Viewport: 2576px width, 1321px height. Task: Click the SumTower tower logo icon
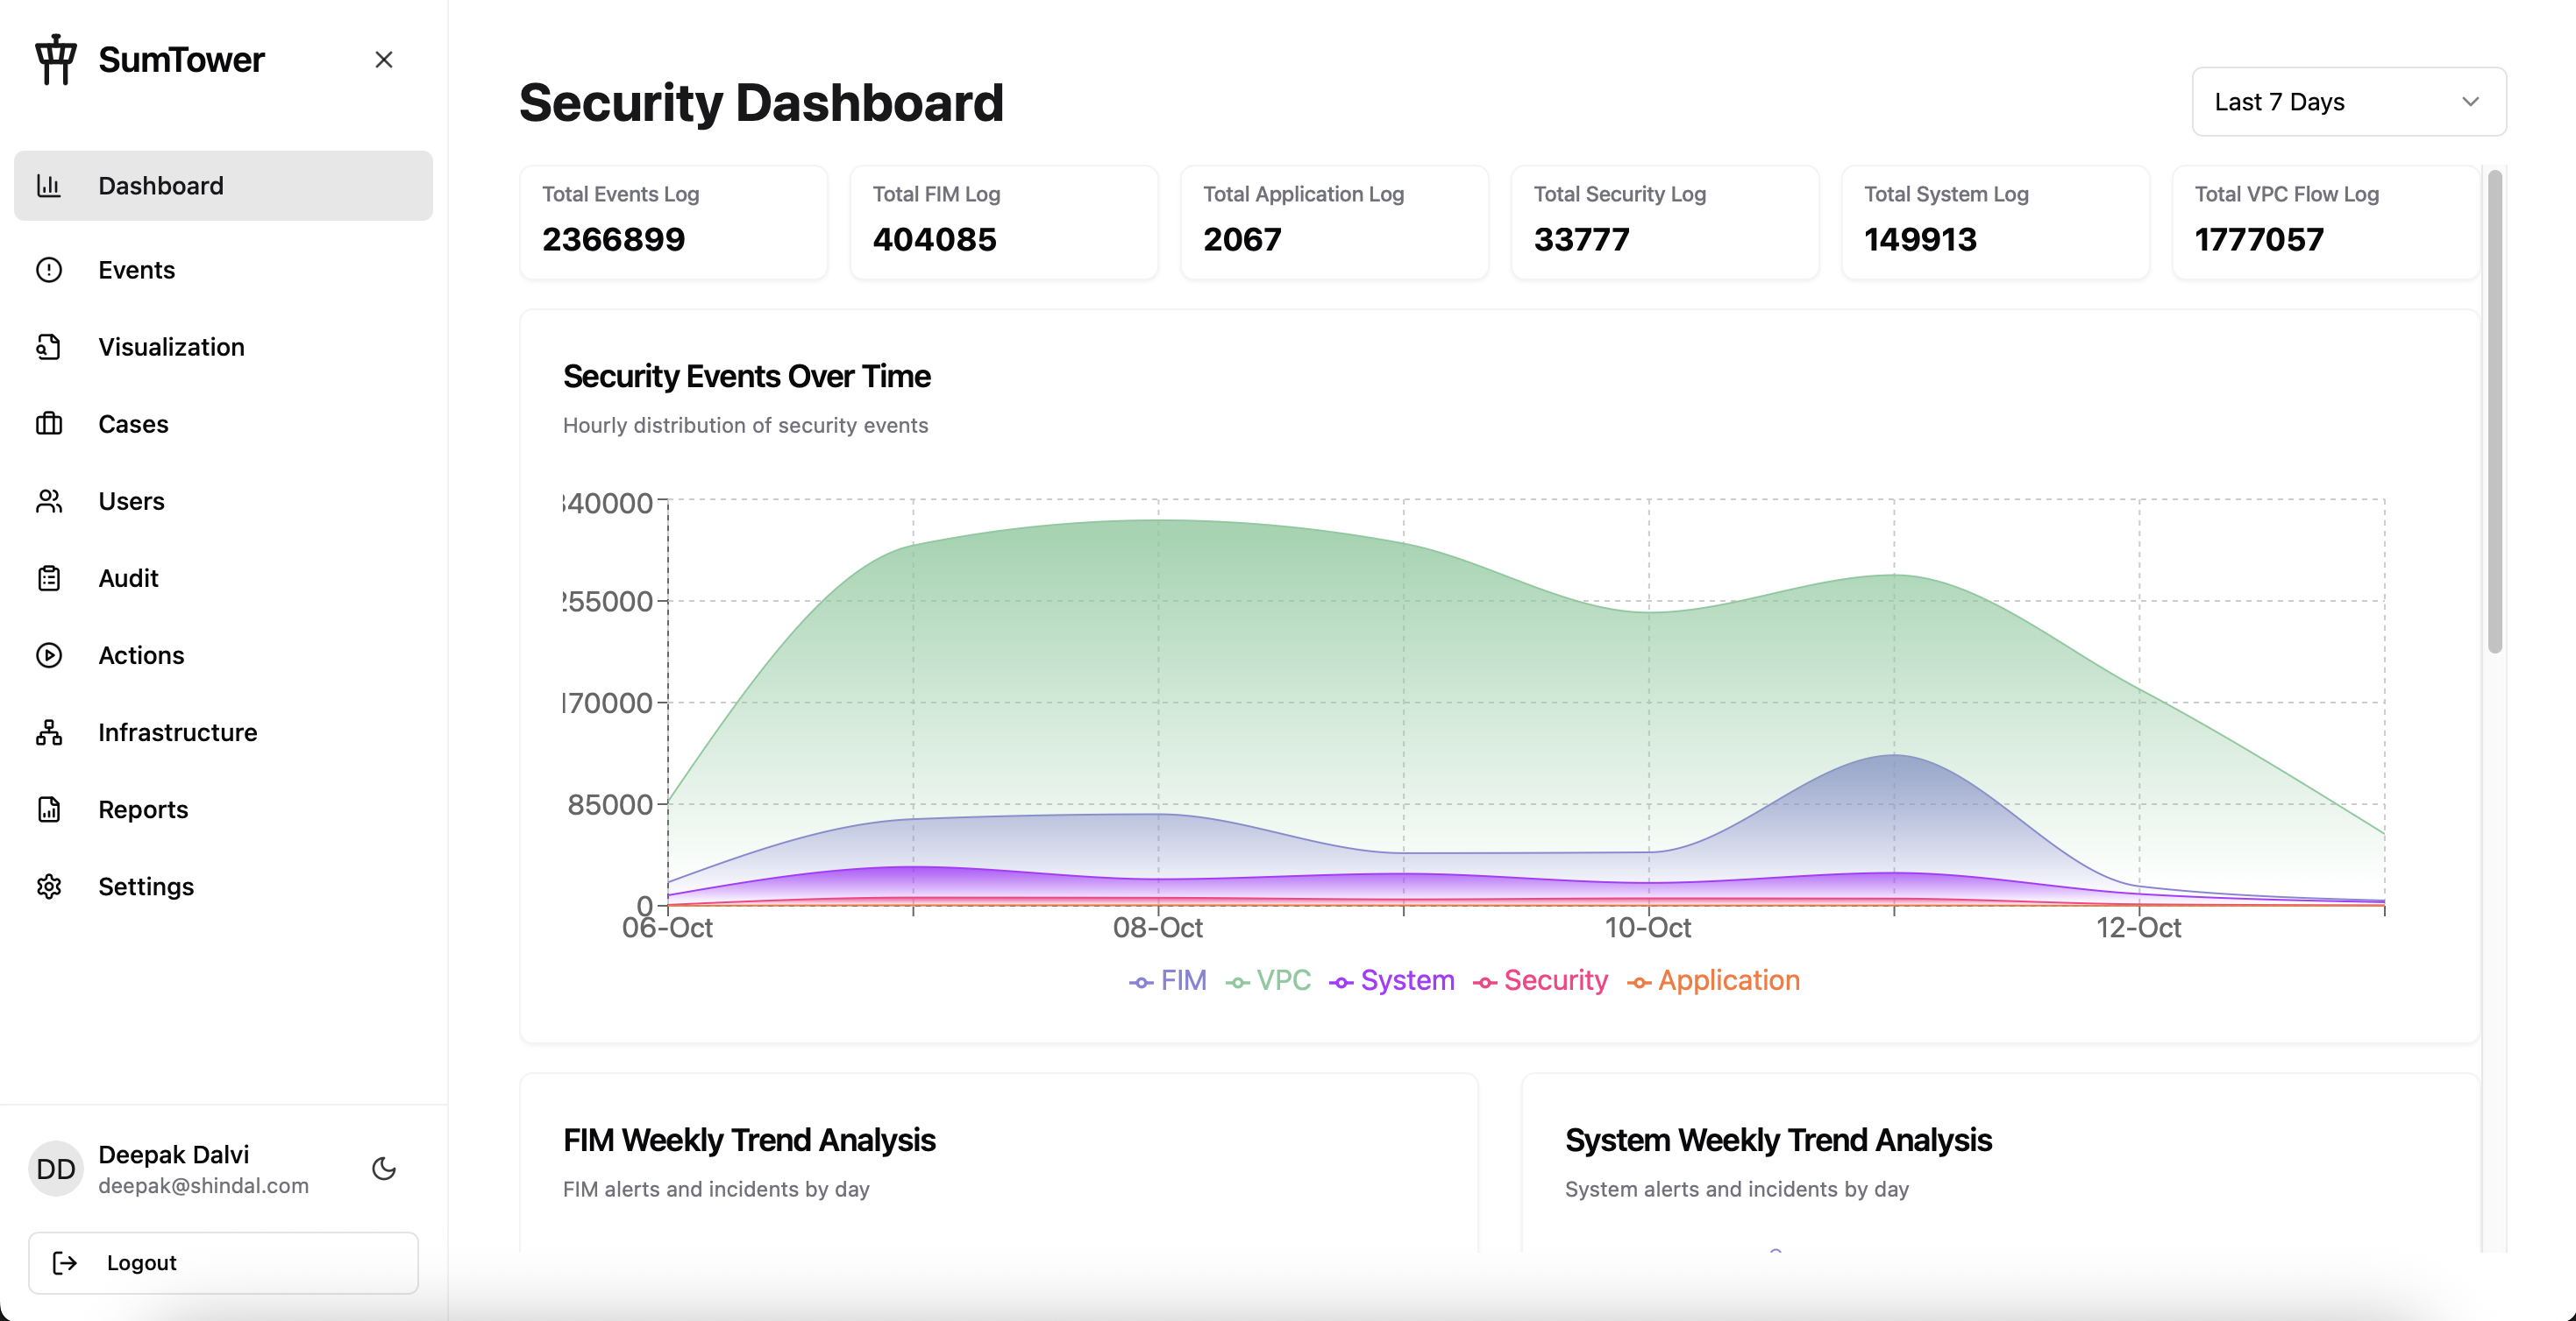56,60
